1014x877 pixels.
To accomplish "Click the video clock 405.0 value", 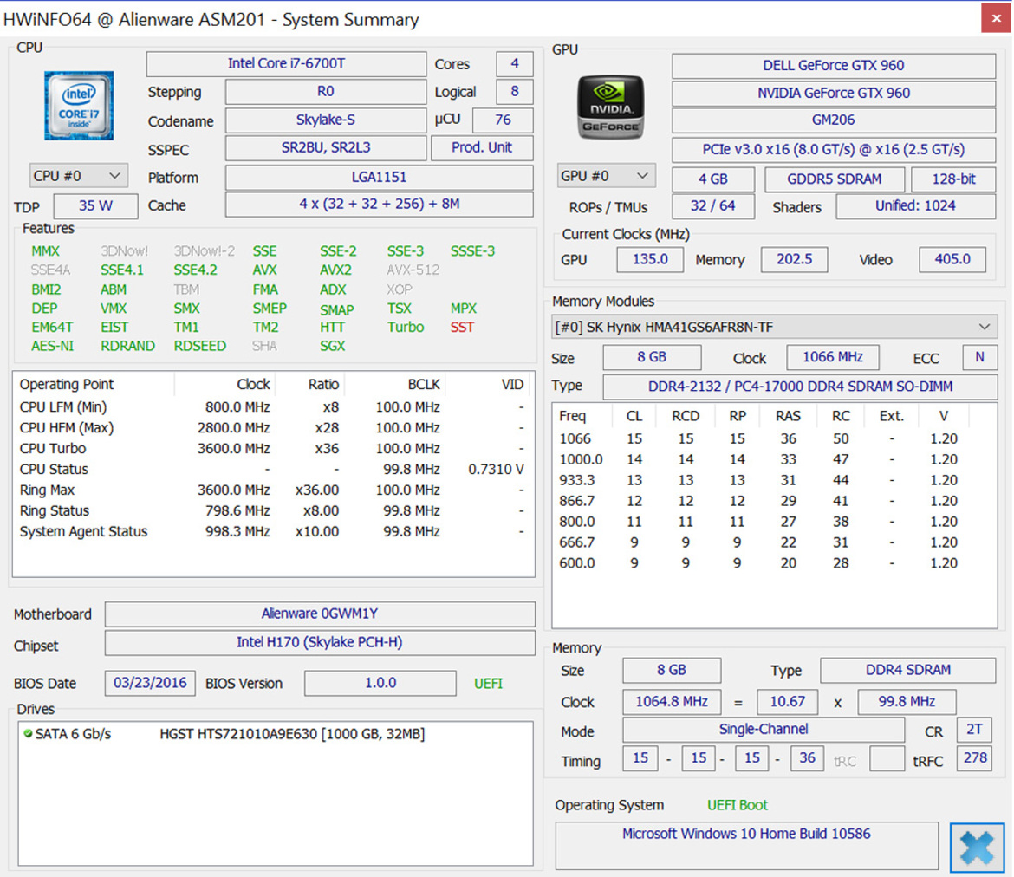I will tap(952, 259).
